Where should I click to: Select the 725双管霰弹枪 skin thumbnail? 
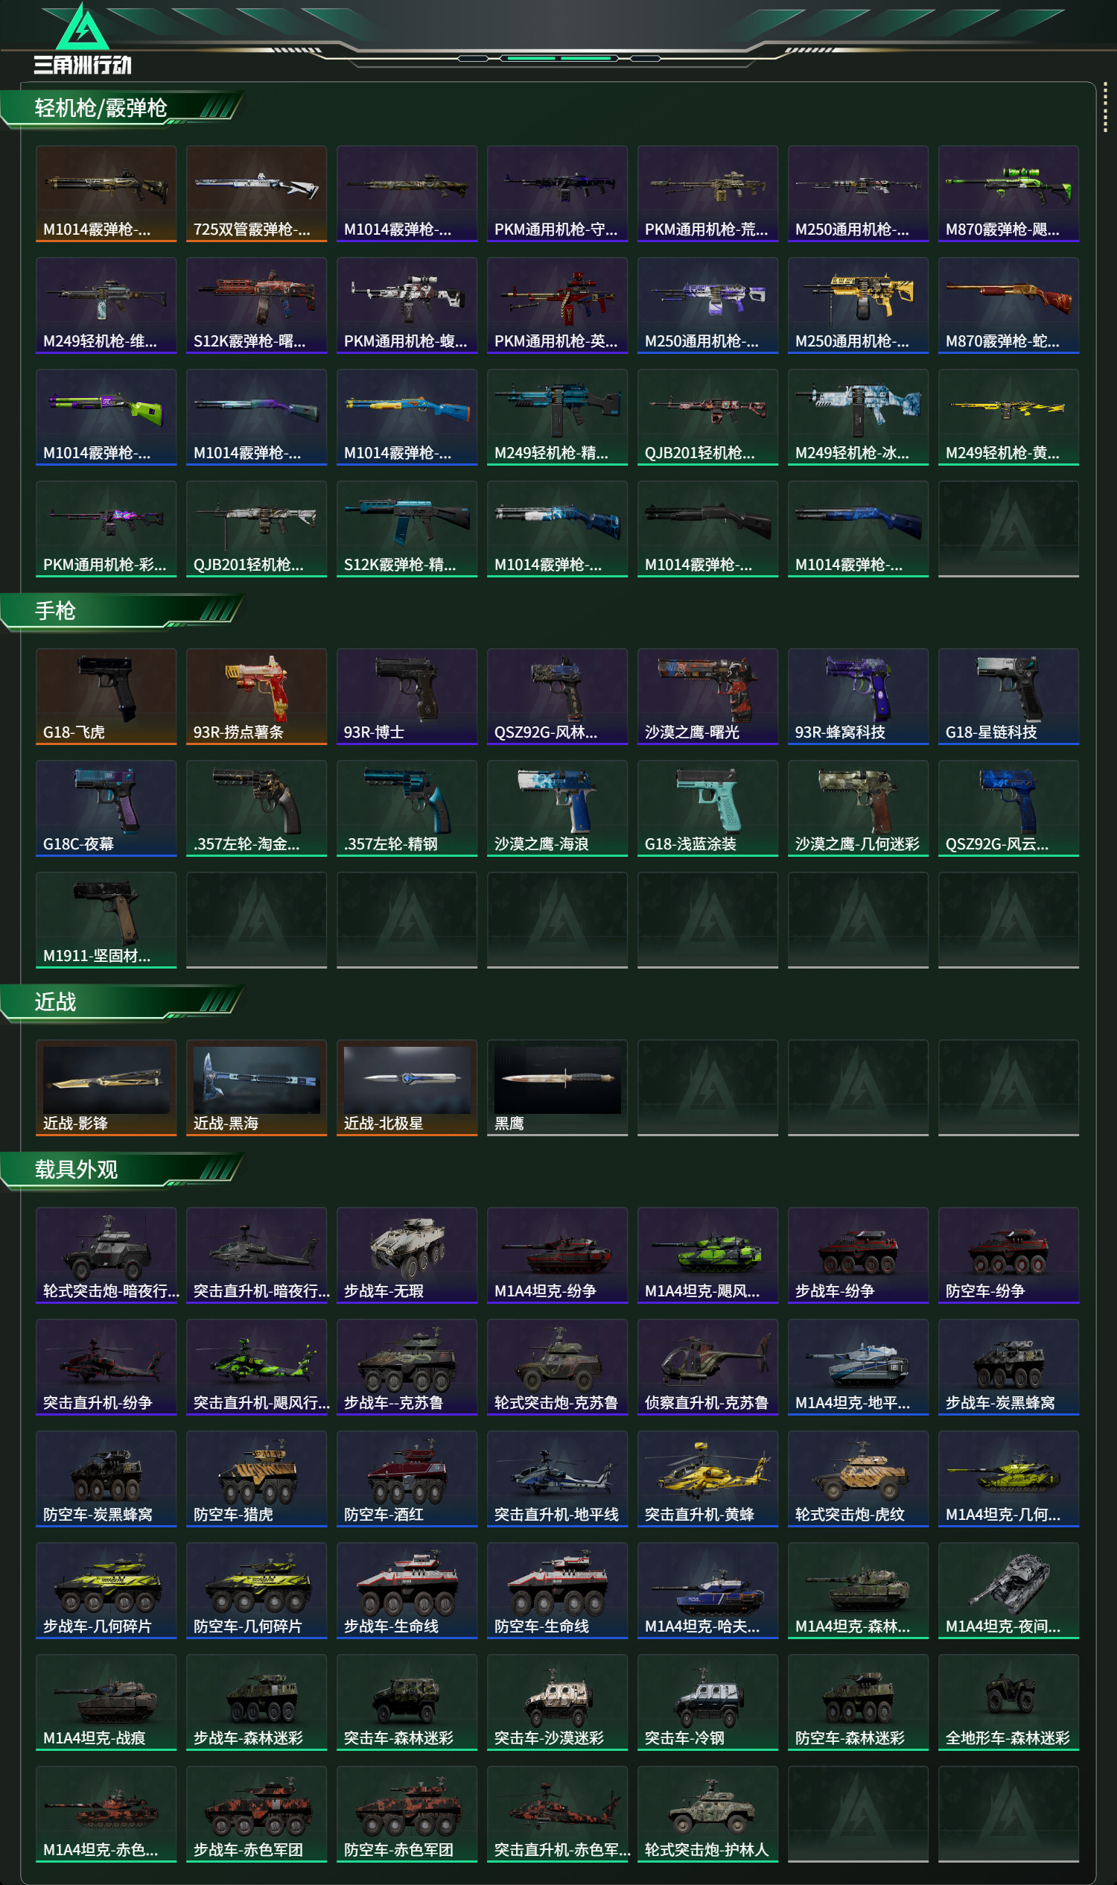[x=256, y=194]
